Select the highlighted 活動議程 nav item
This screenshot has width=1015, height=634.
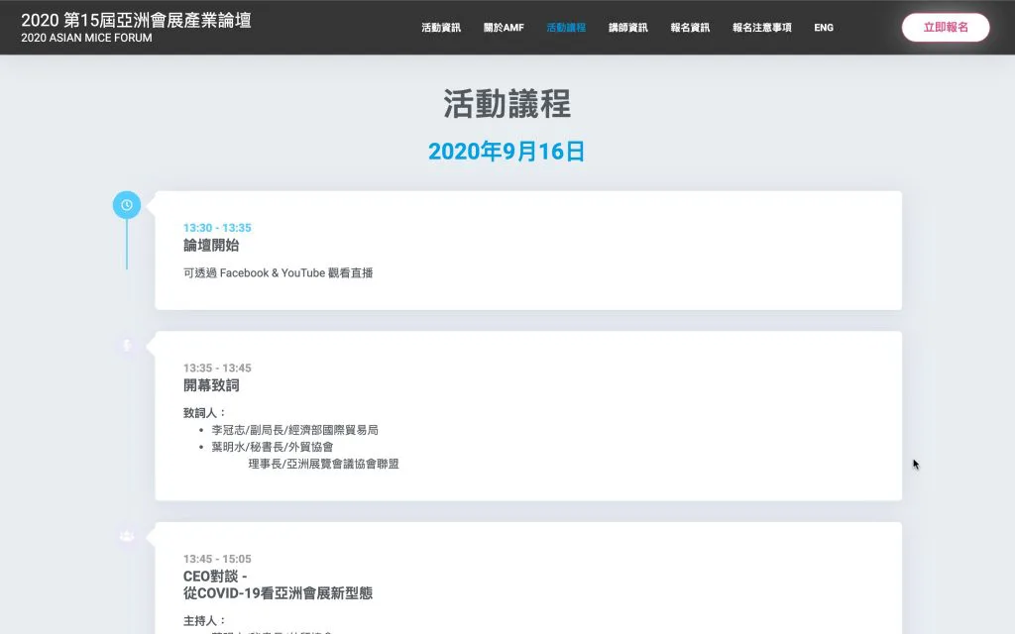[x=566, y=28]
